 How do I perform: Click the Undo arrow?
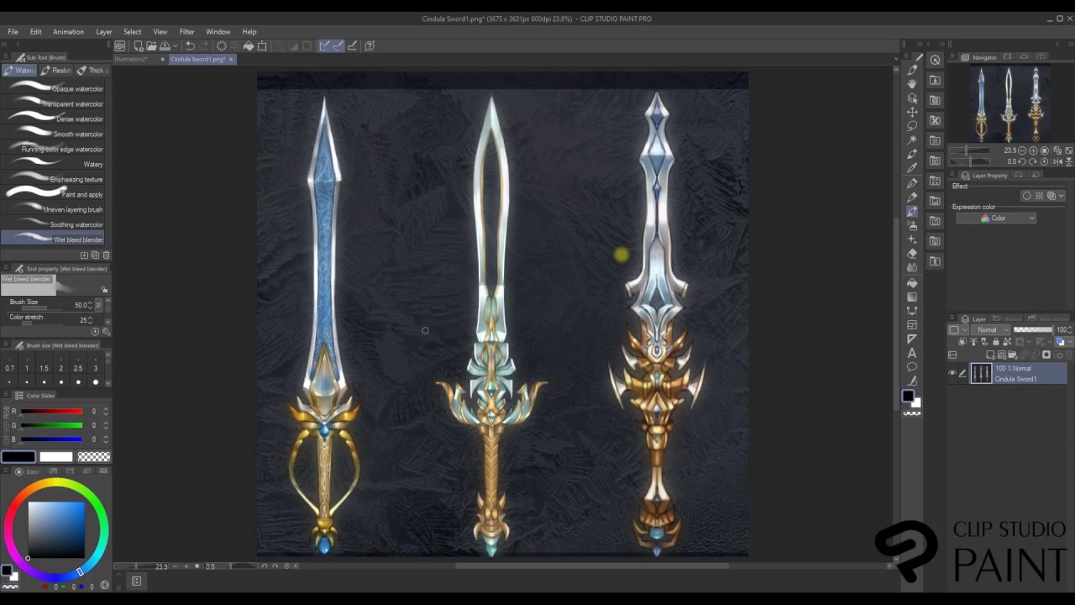tap(191, 45)
